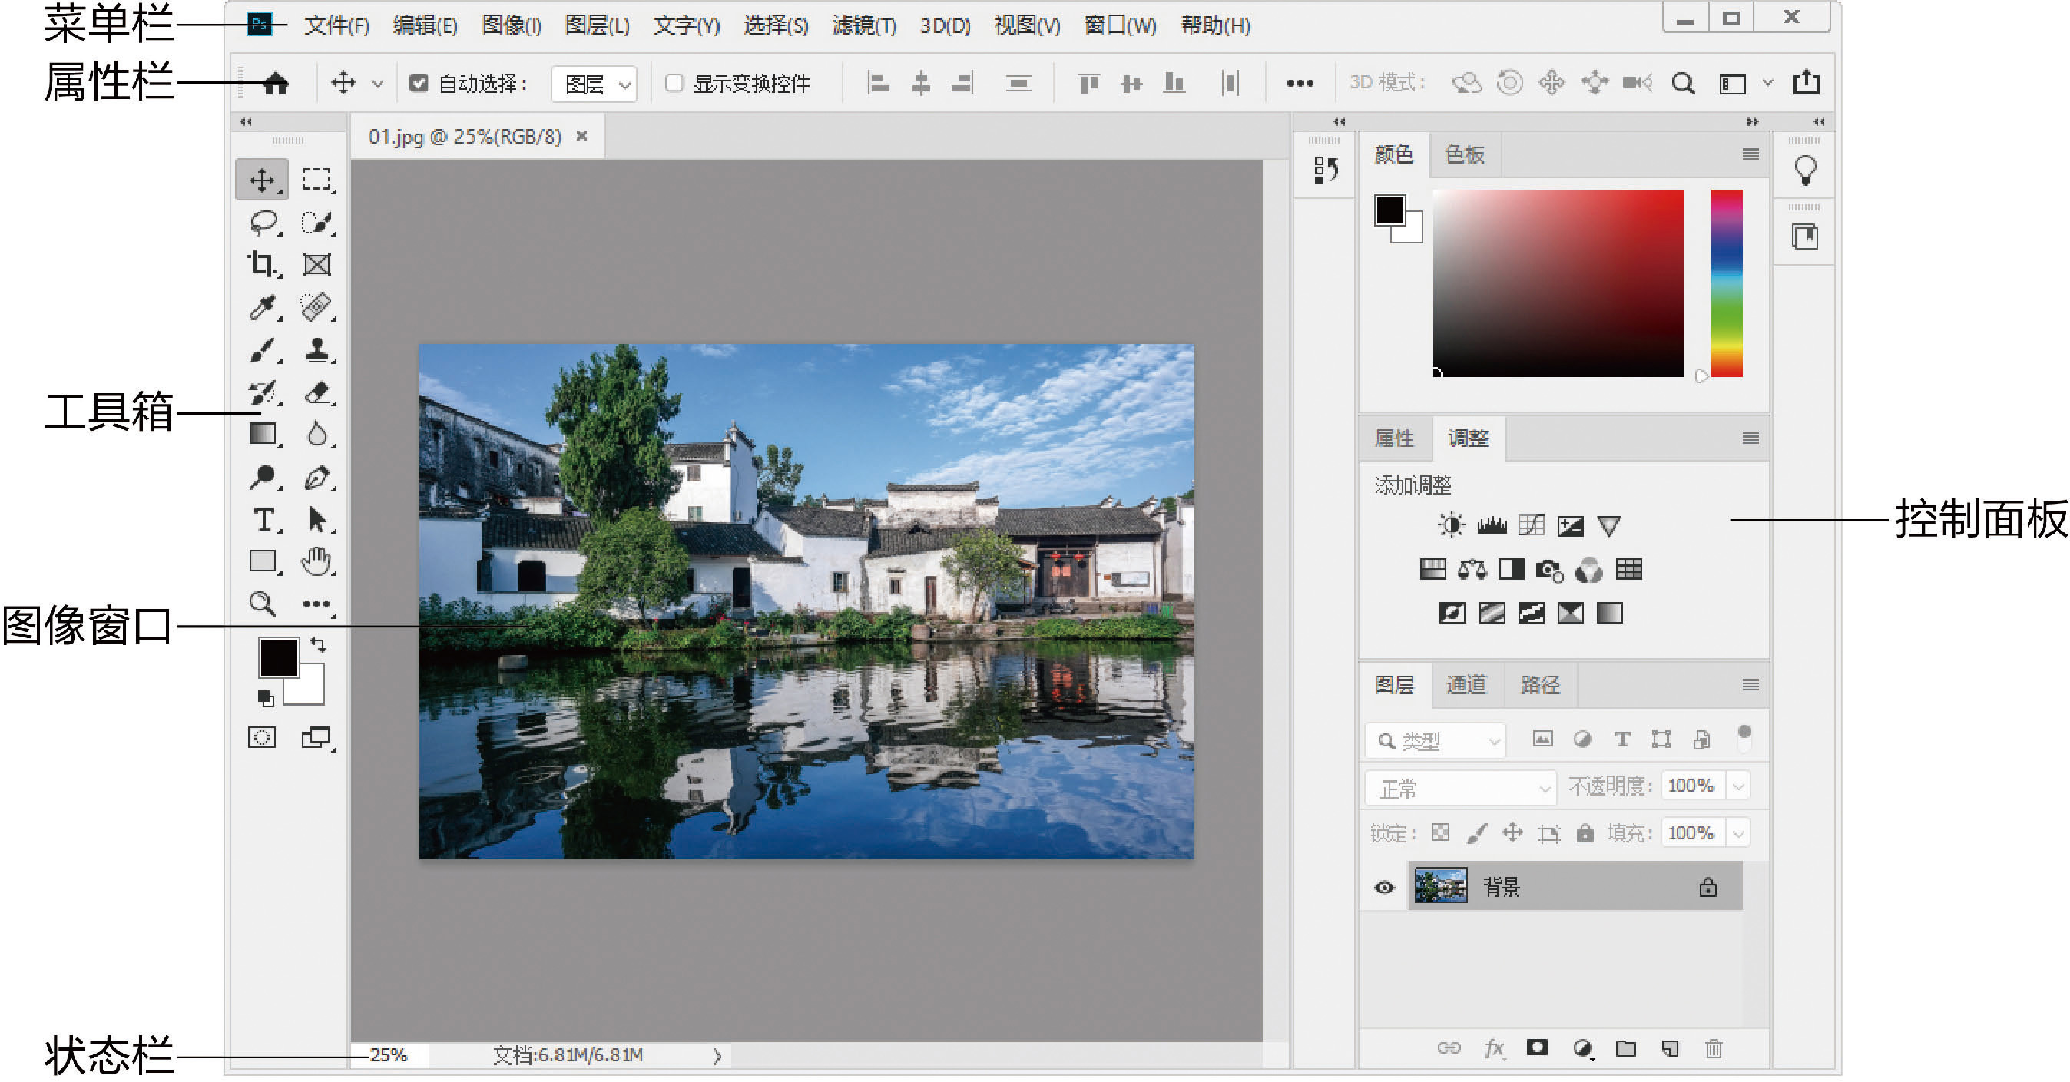Add Photo Filter adjustment
Image resolution: width=2070 pixels, height=1082 pixels.
pos(1548,571)
